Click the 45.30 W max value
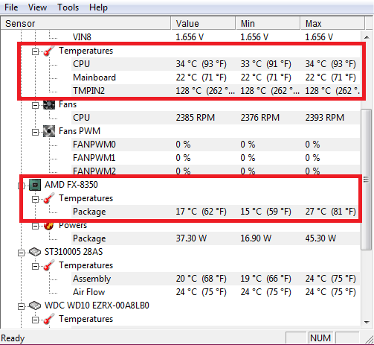The image size is (374, 345). coord(320,238)
